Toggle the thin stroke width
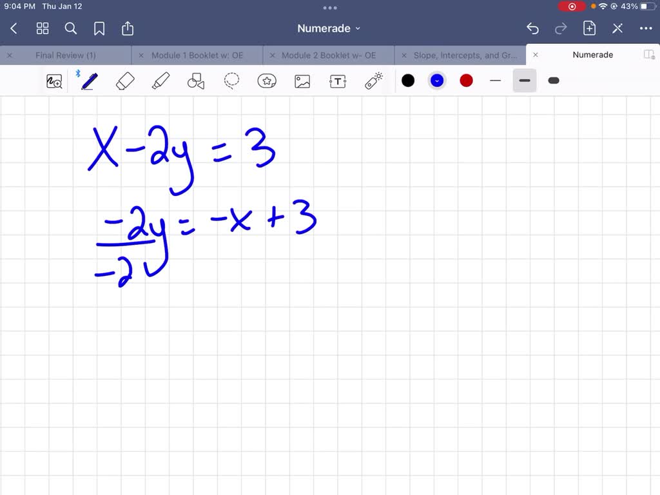This screenshot has height=495, width=660. pyautogui.click(x=495, y=81)
